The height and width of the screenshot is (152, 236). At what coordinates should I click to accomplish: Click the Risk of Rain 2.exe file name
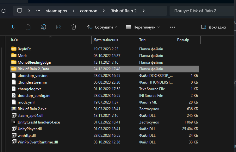(32, 109)
